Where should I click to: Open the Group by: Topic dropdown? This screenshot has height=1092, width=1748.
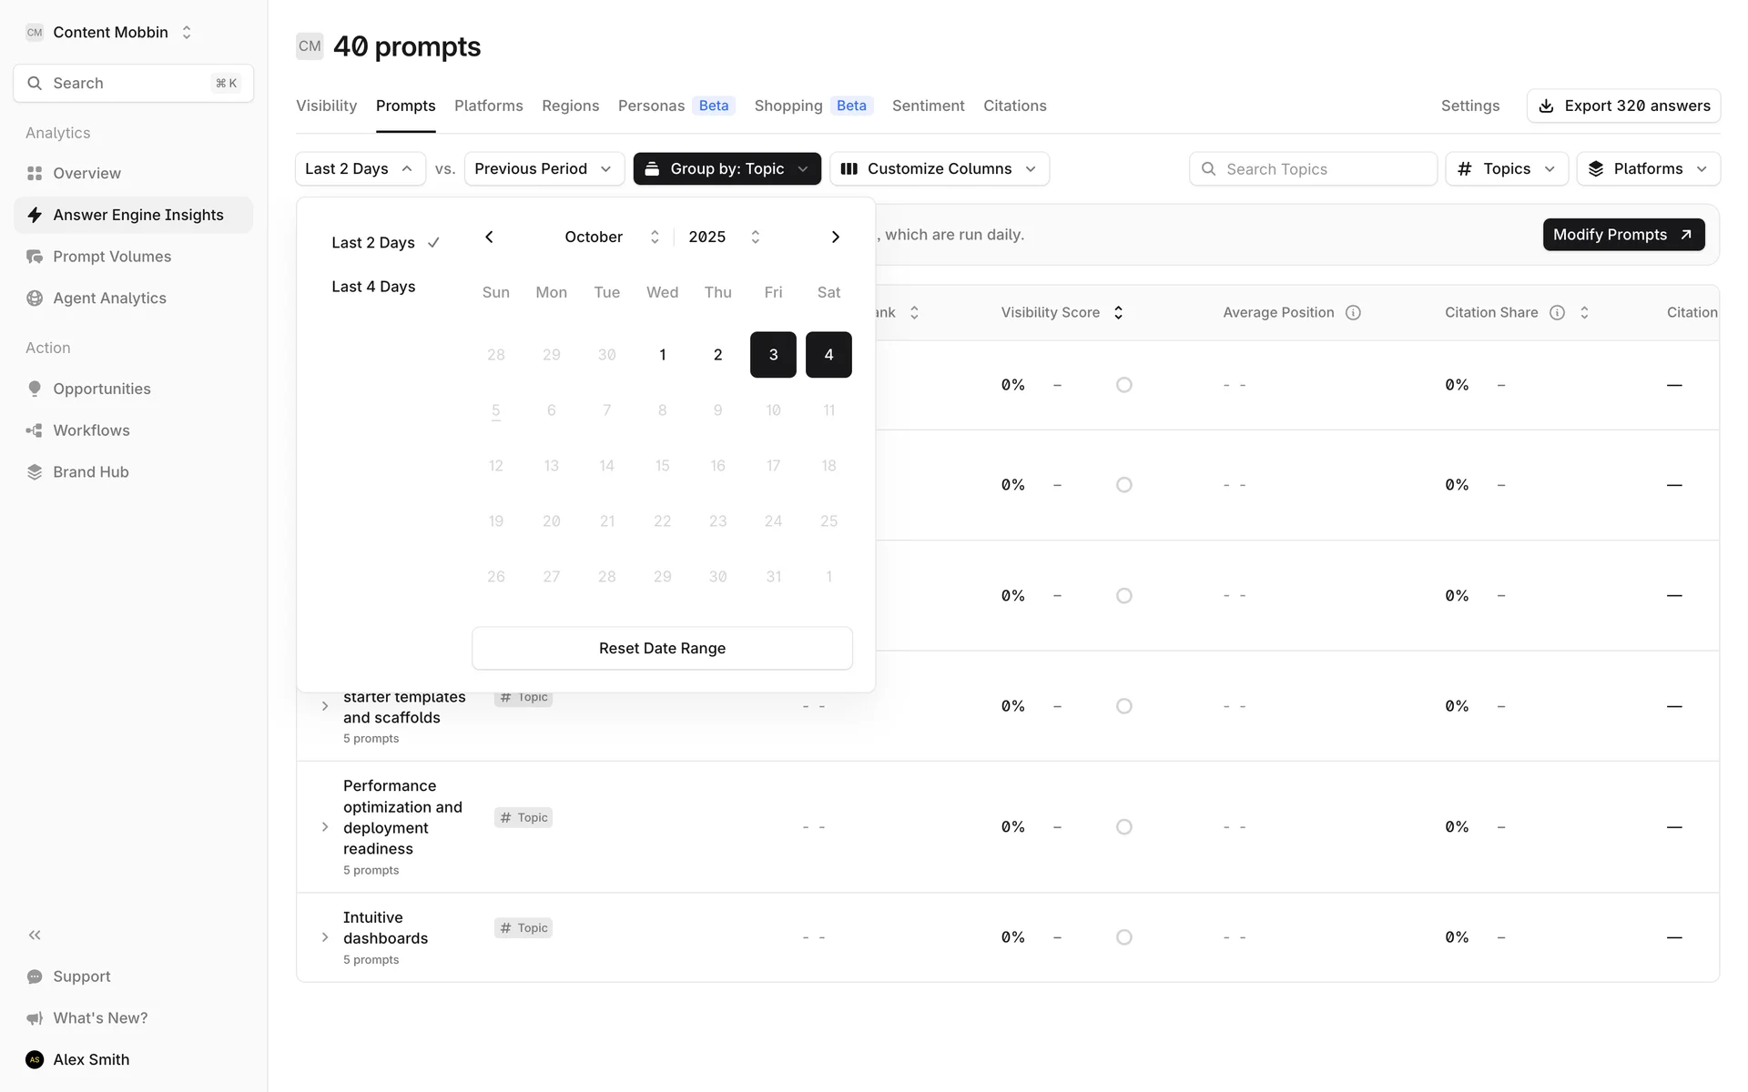click(727, 169)
